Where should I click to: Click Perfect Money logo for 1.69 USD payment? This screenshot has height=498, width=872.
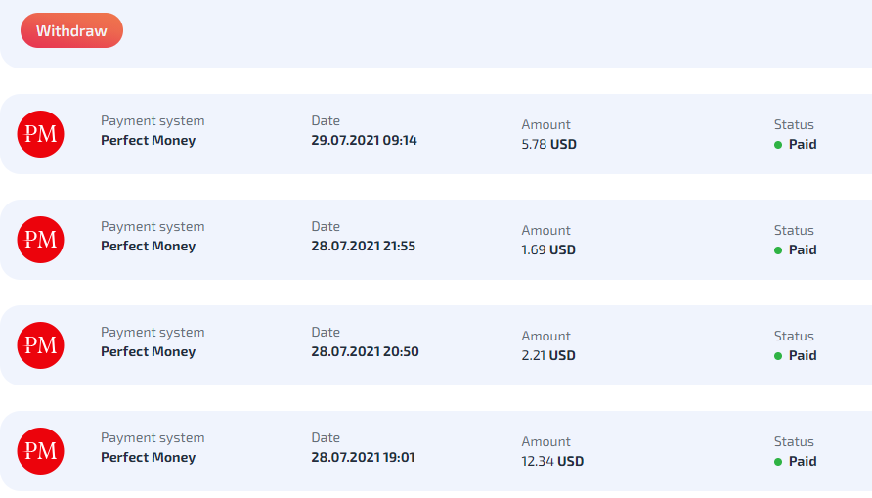pos(41,240)
